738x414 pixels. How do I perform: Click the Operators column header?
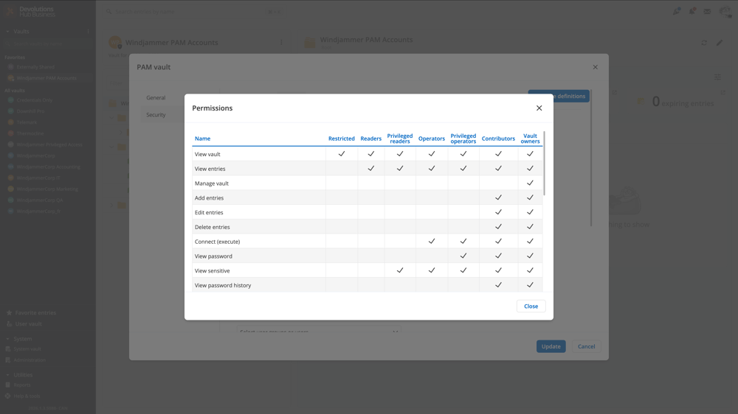click(x=431, y=138)
